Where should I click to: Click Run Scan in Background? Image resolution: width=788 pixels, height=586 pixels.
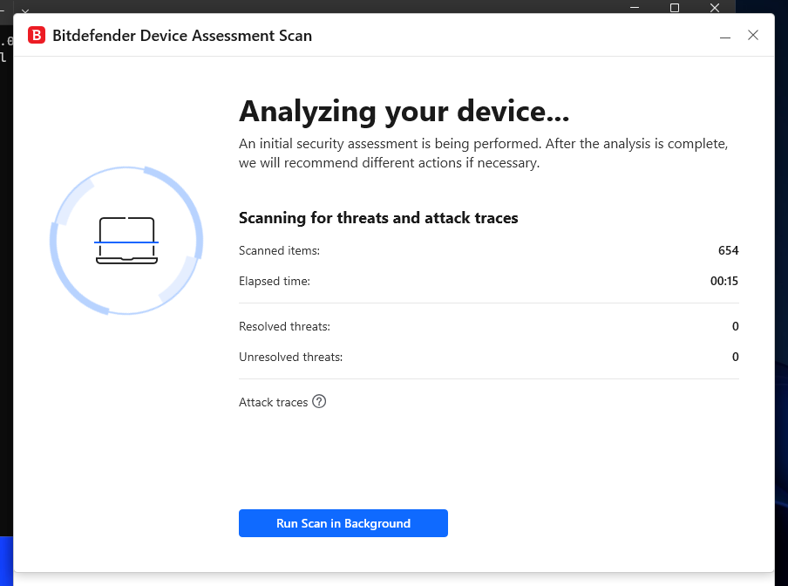343,523
